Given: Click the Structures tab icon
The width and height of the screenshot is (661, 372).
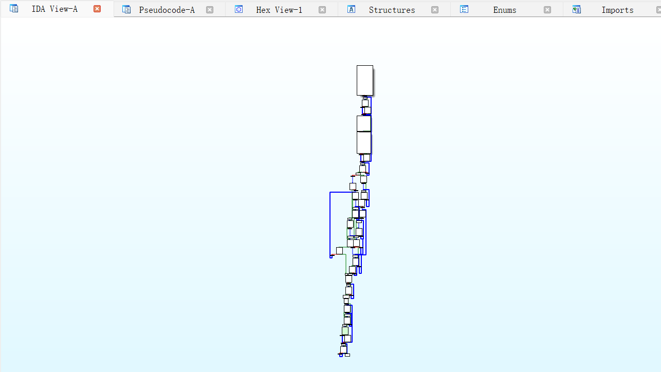Looking at the screenshot, I should point(352,9).
